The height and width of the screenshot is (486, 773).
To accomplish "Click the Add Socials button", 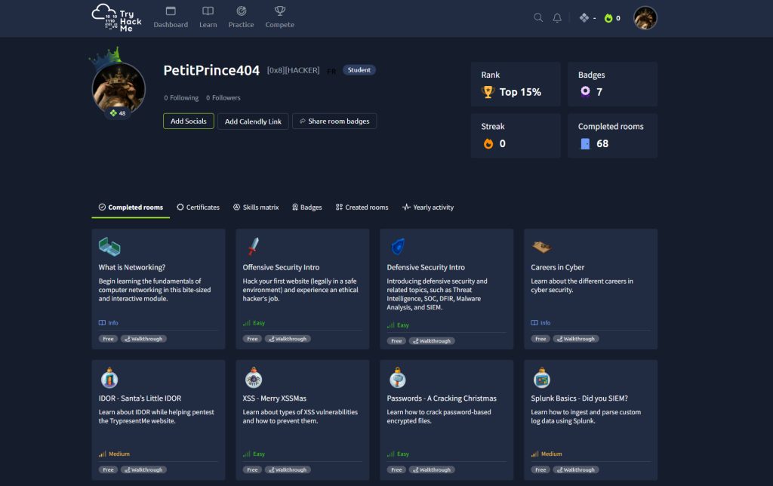I will tap(188, 121).
